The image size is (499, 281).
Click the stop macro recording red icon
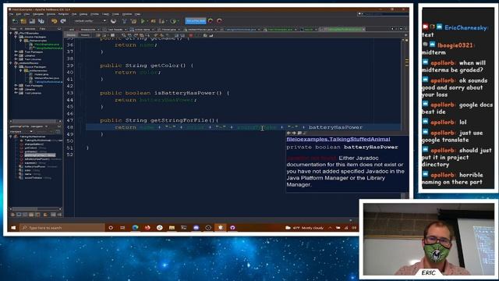(190, 35)
